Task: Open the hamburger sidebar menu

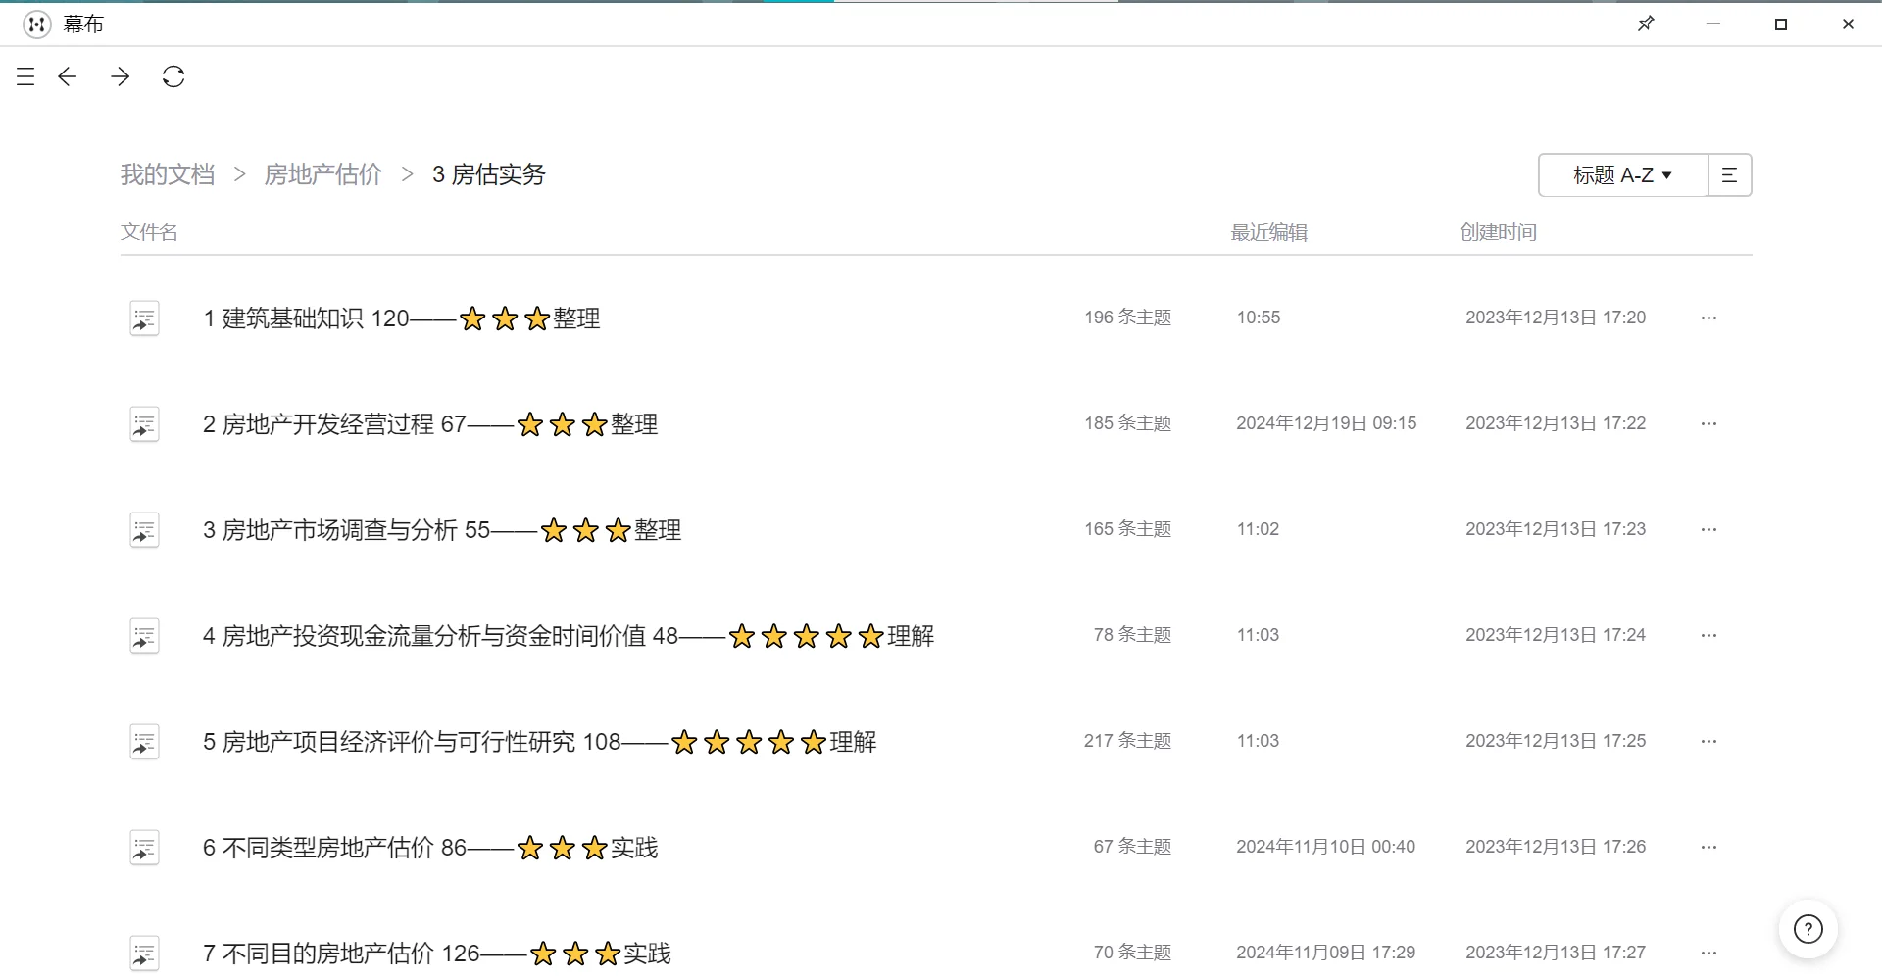Action: click(25, 76)
